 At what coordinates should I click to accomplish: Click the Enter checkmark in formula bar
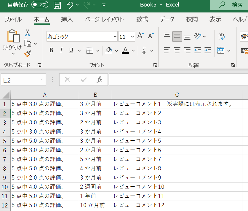click(x=84, y=80)
